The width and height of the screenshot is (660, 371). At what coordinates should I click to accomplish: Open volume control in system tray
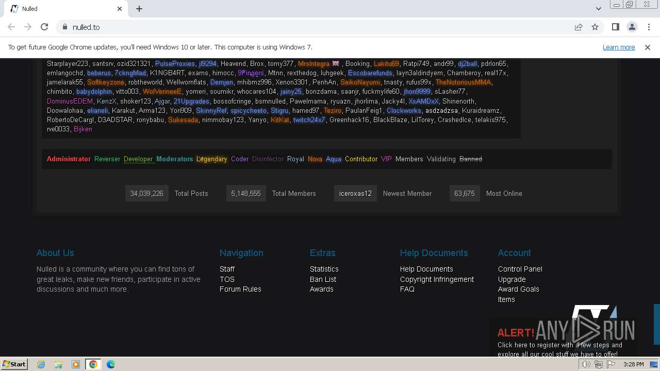(586, 364)
